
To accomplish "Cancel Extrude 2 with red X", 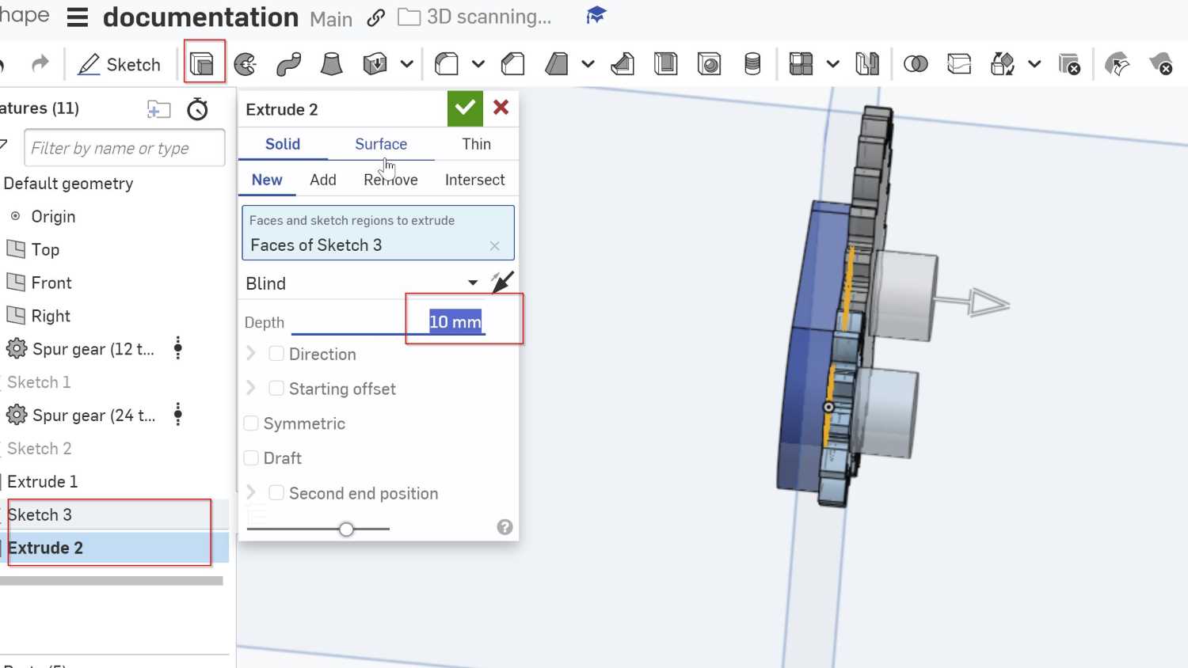I will [x=501, y=108].
